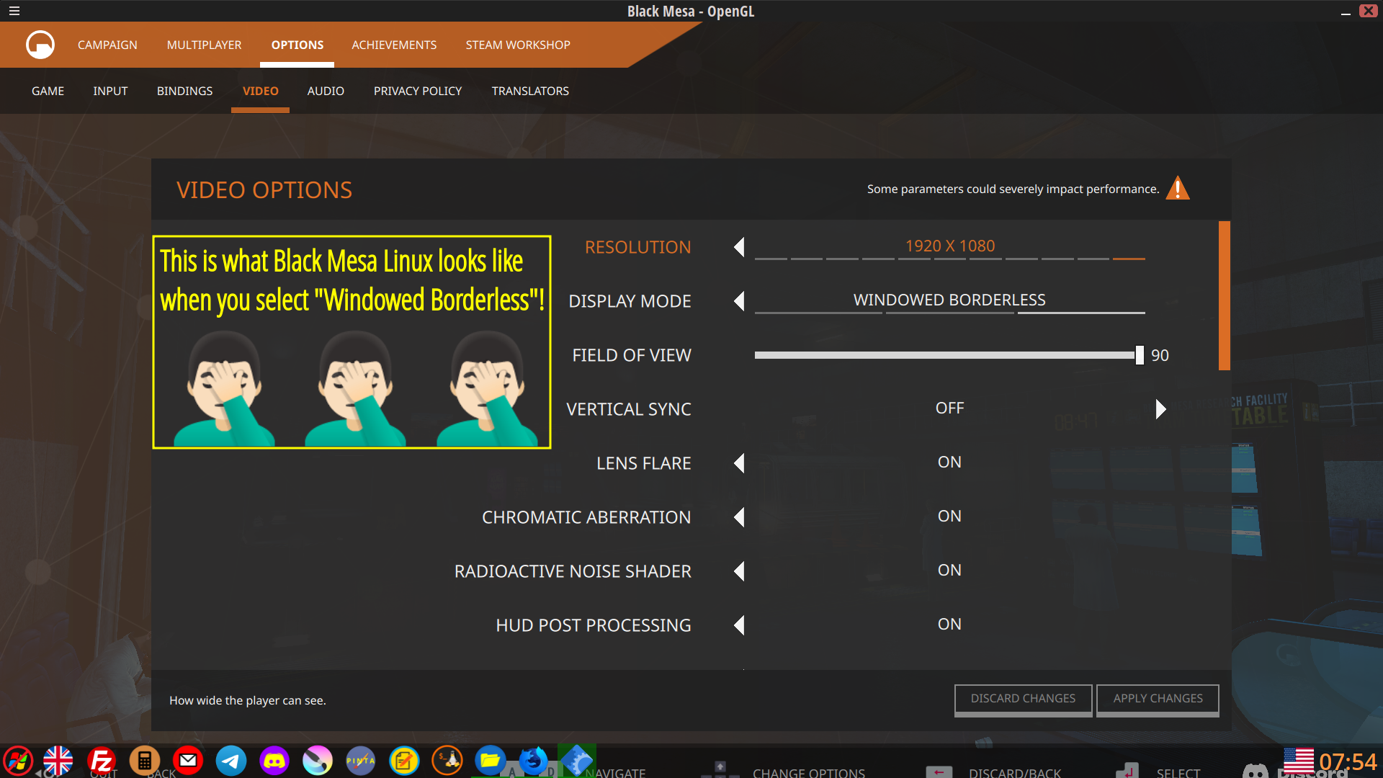Screen dimensions: 1383x778
Task: Open Discord from the taskbar
Action: point(274,761)
